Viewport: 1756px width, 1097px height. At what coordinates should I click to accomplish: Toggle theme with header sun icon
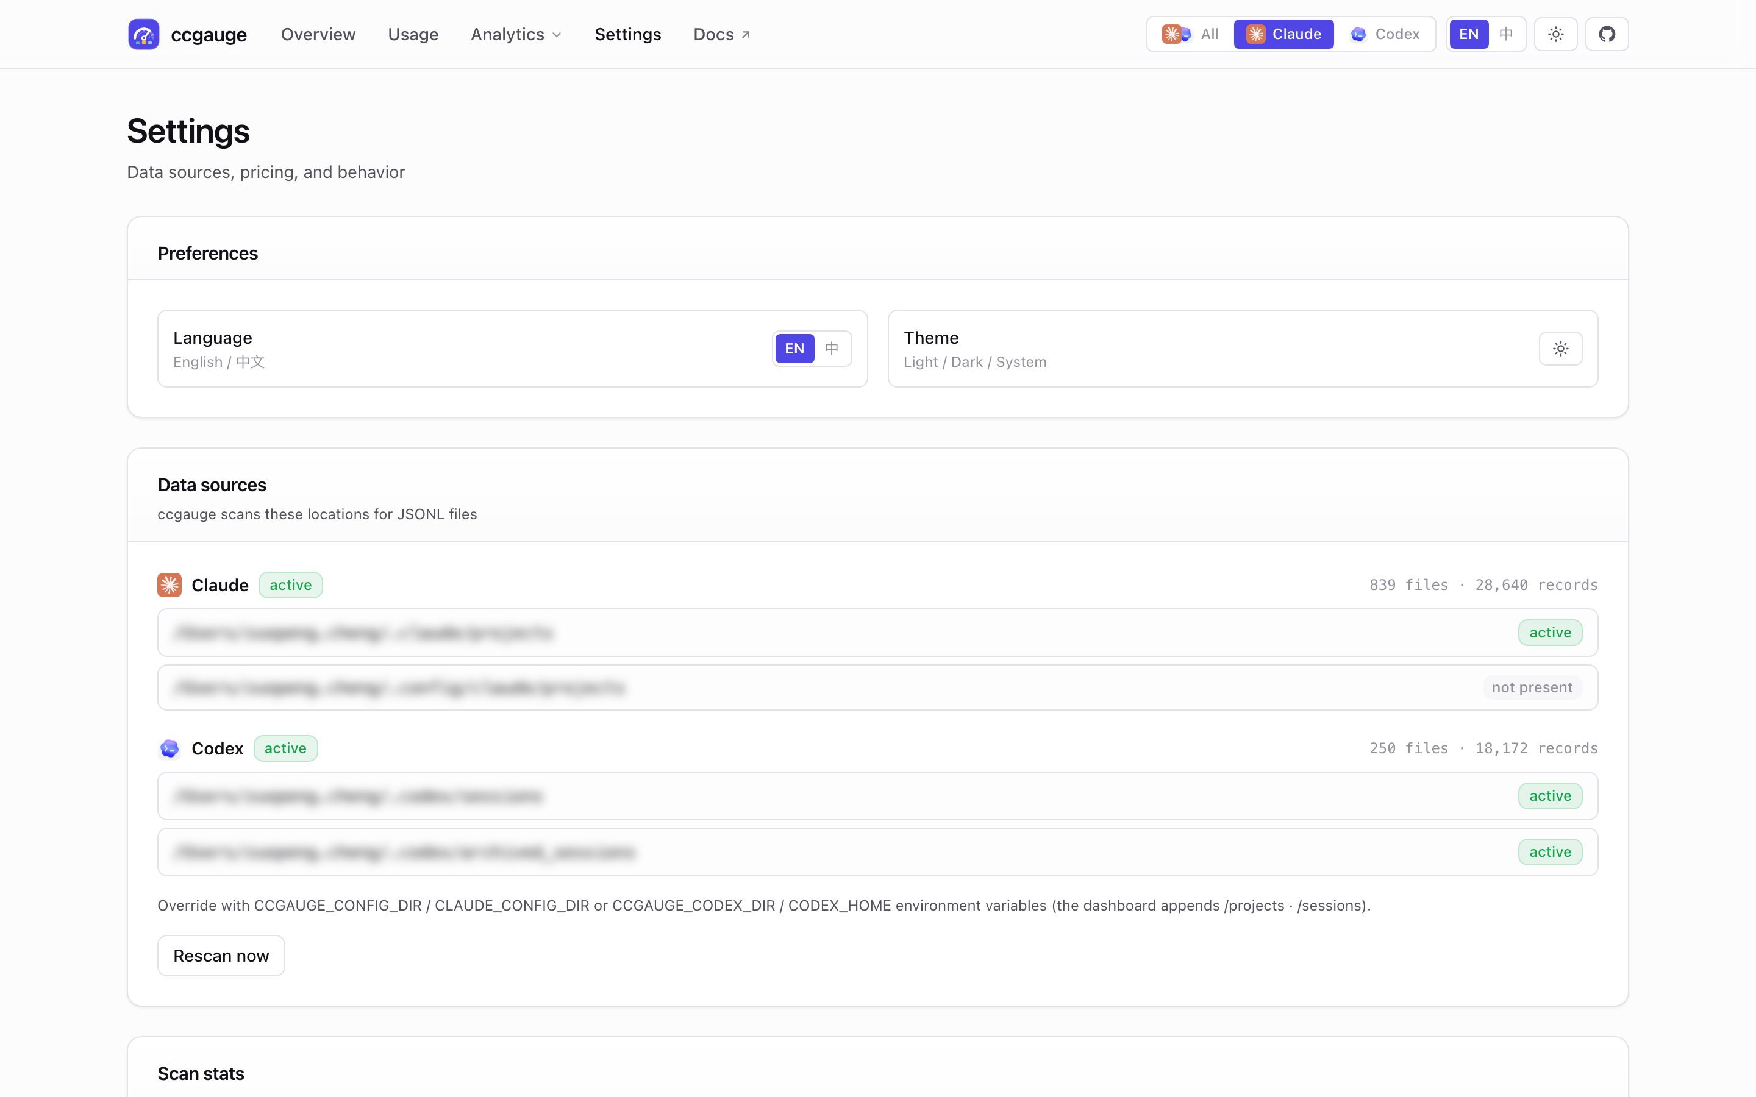pyautogui.click(x=1556, y=34)
